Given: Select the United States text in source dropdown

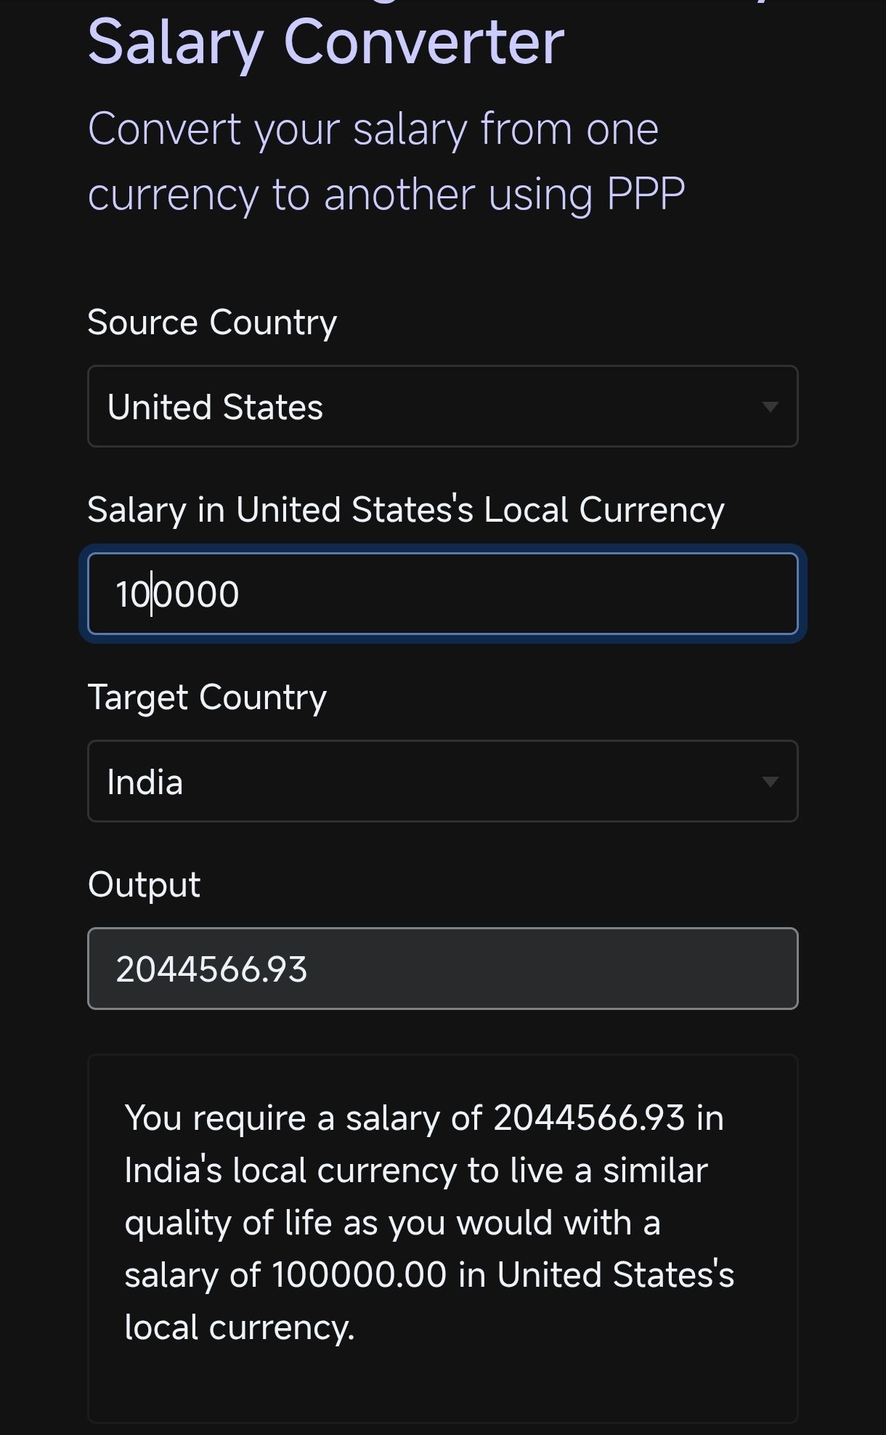Looking at the screenshot, I should tap(215, 407).
